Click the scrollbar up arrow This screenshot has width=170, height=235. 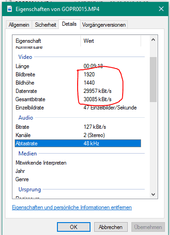click(x=153, y=40)
